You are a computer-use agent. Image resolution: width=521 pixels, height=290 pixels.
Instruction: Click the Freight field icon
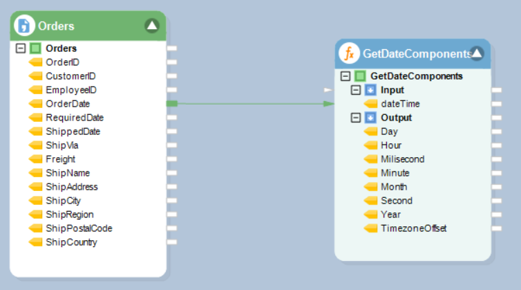(35, 159)
